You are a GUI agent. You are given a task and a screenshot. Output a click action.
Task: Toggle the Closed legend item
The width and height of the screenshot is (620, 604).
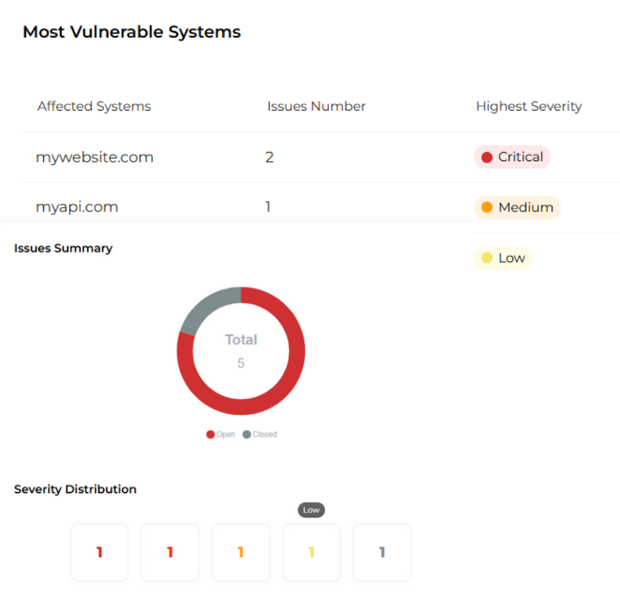tap(259, 435)
